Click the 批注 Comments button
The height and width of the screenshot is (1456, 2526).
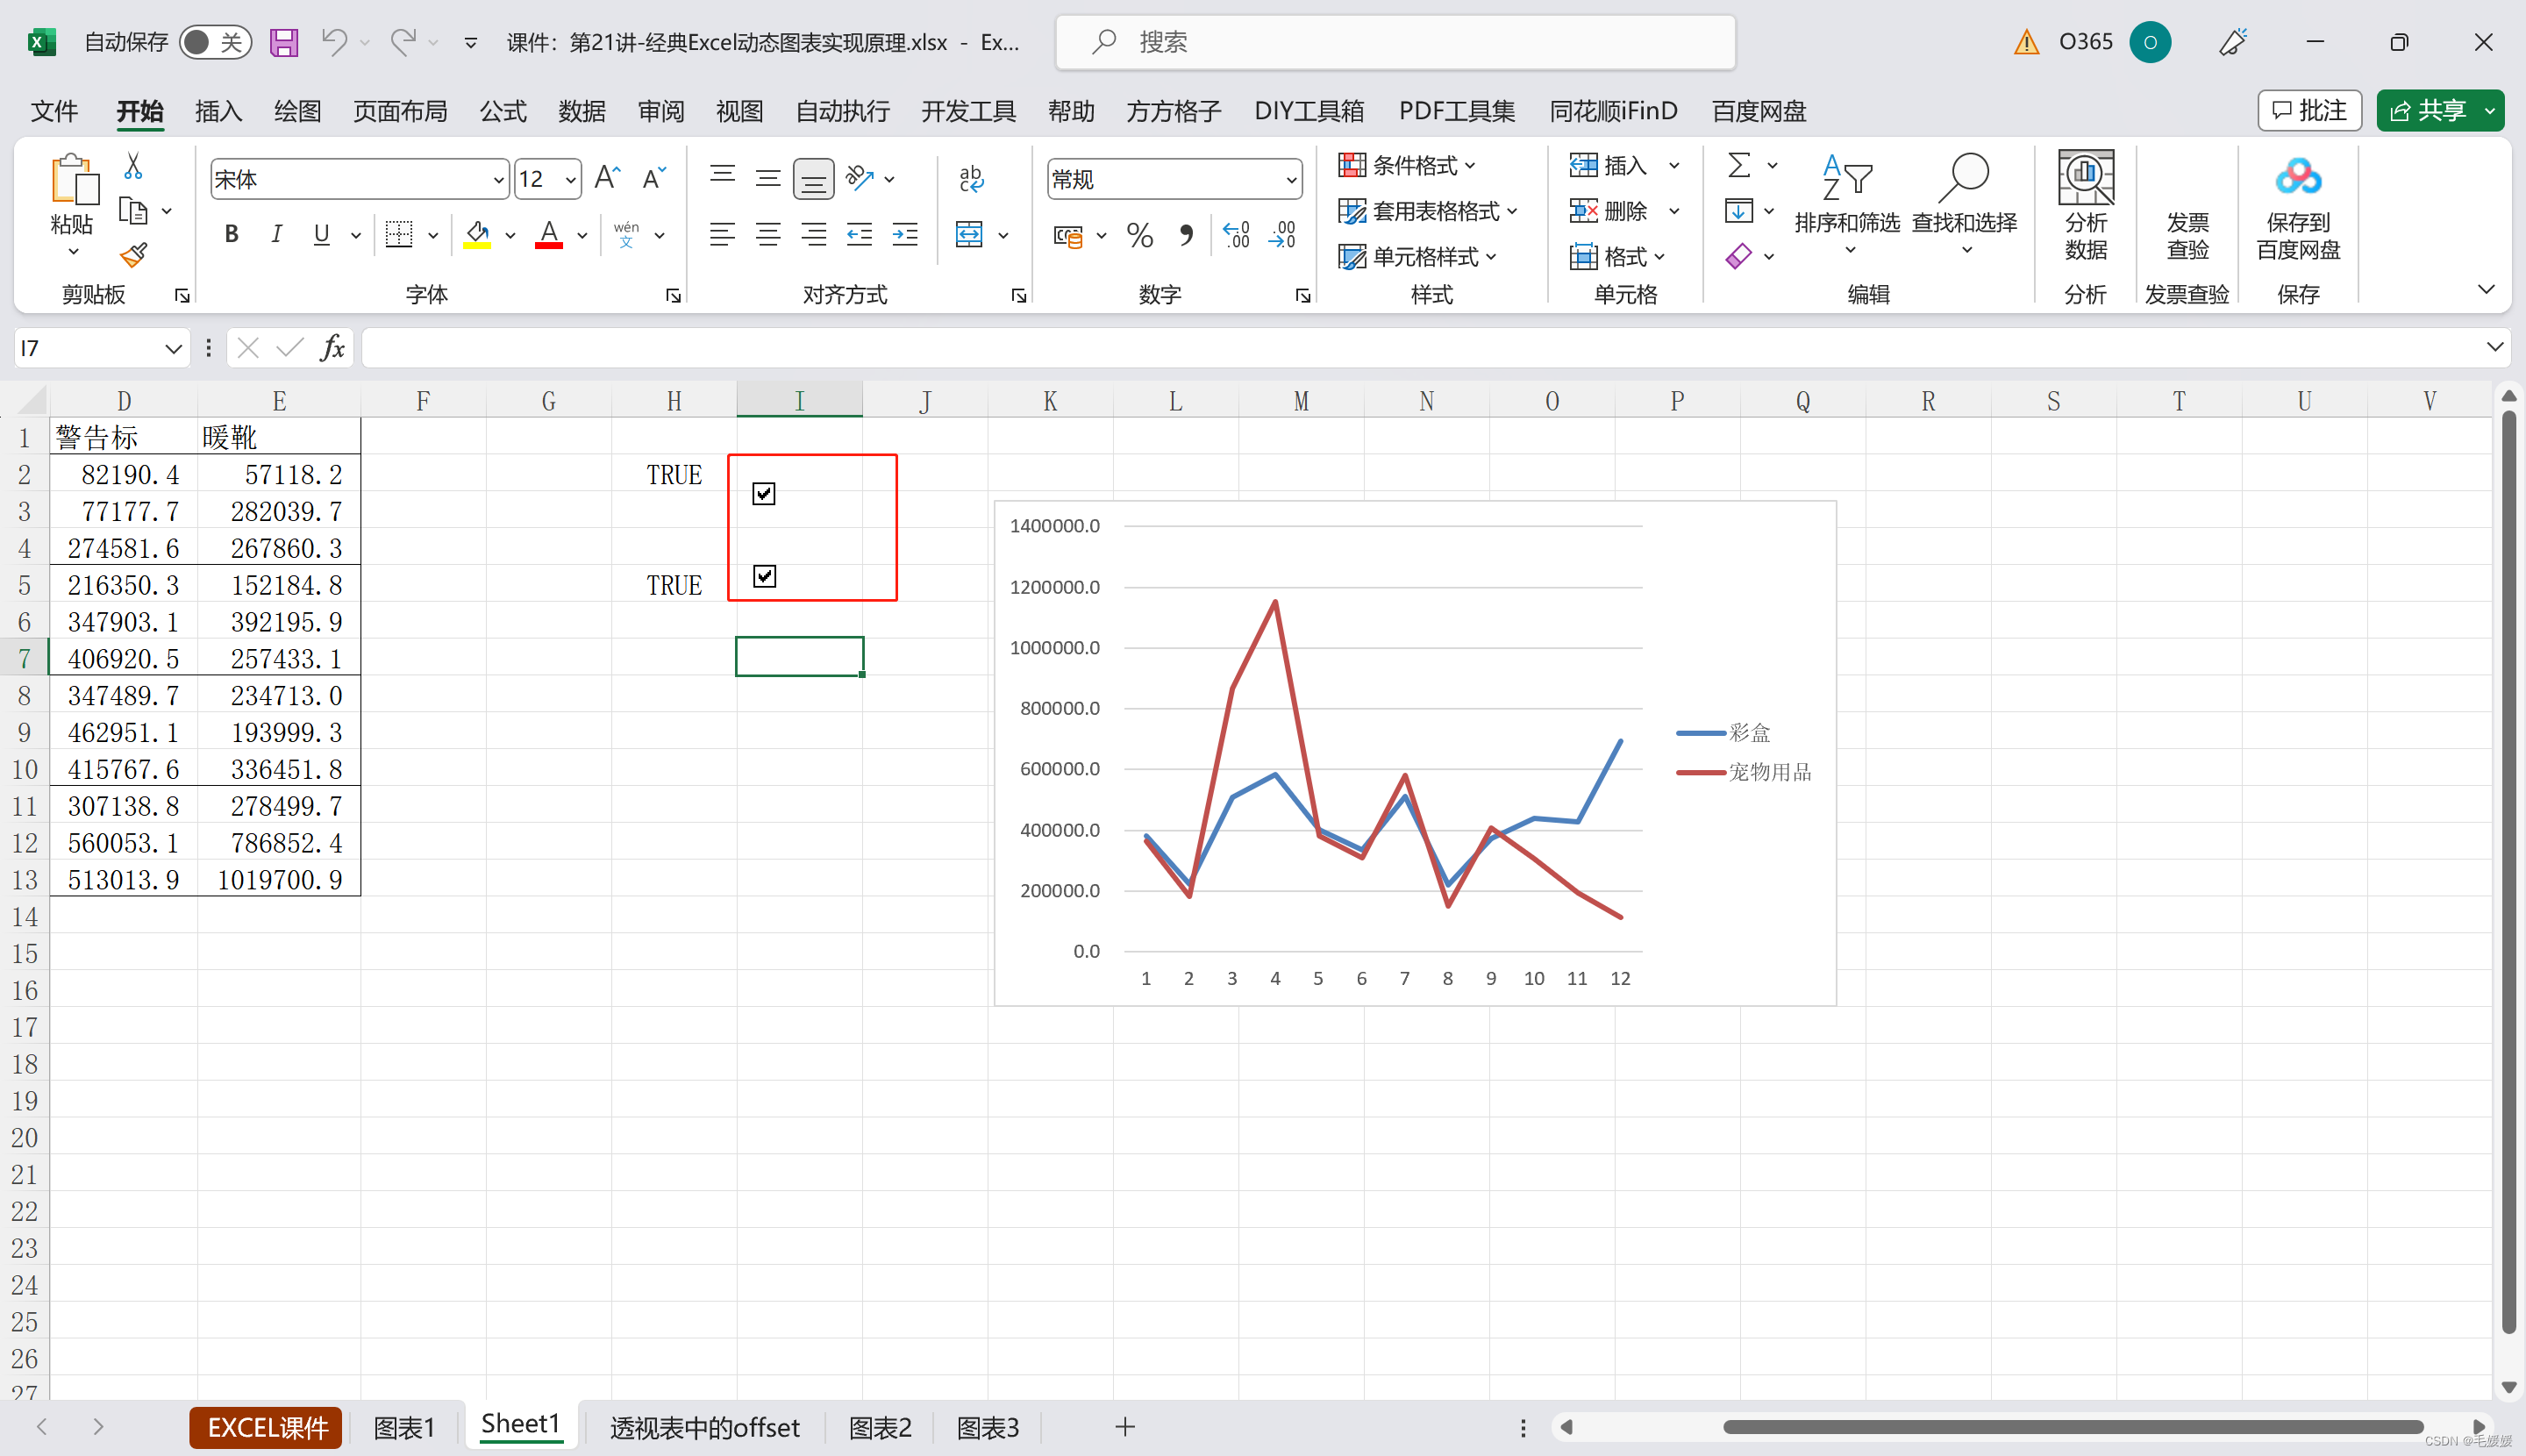point(2309,110)
